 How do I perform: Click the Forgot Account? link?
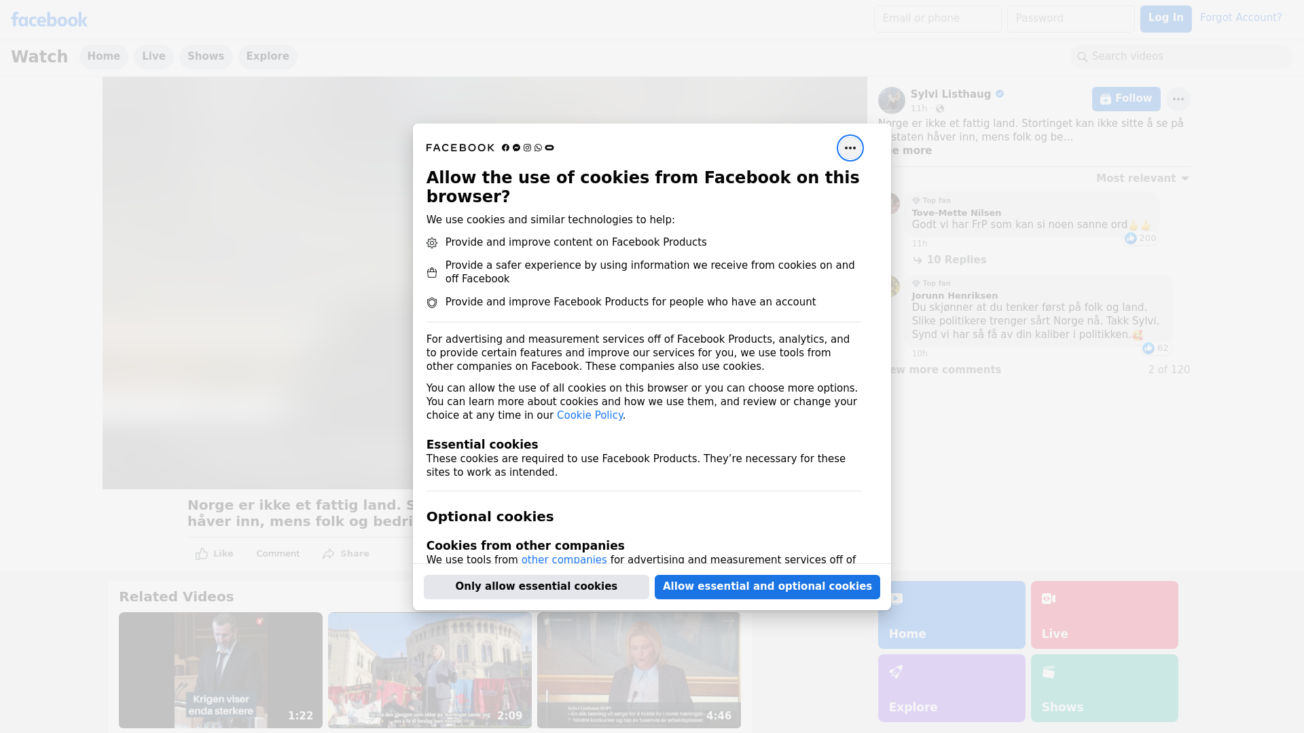(x=1241, y=18)
